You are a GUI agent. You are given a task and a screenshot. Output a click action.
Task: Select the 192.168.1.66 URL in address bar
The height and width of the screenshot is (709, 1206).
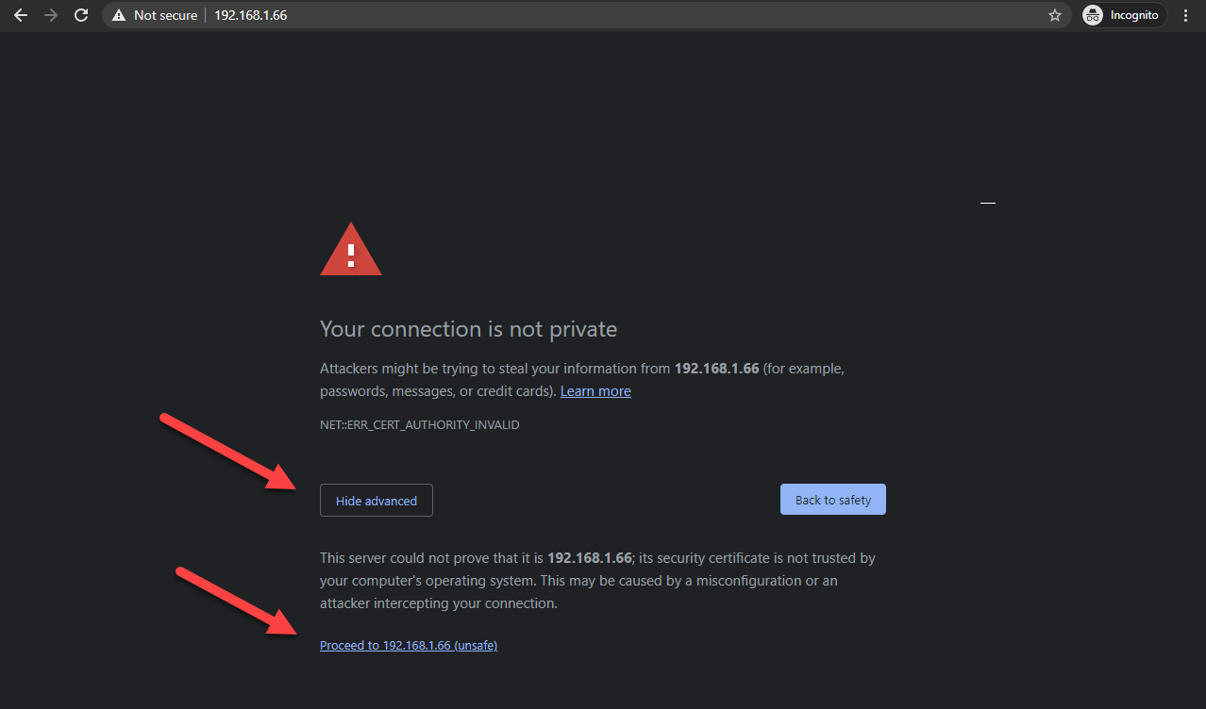pos(250,15)
